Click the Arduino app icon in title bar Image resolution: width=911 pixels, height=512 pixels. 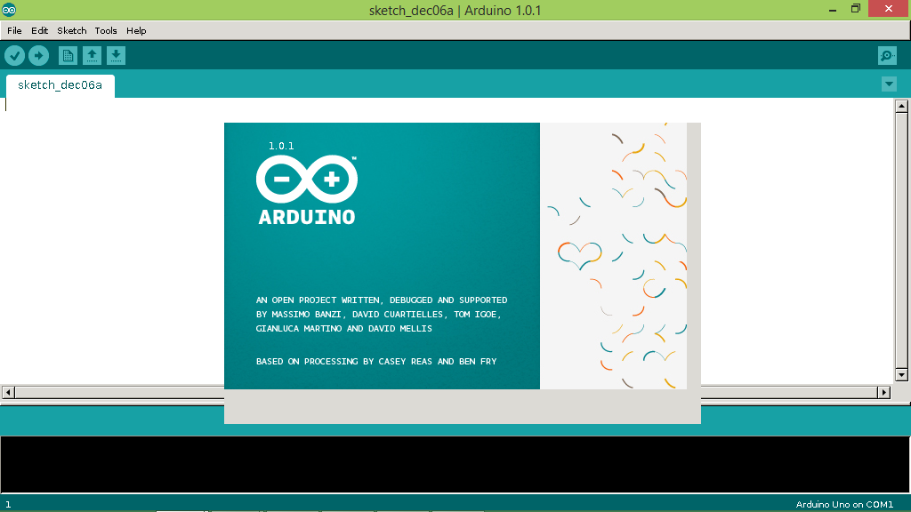pos(9,10)
